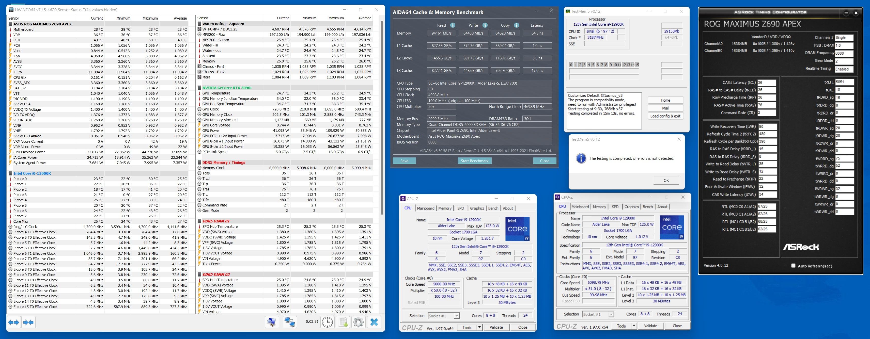Screen dimensions: 870x339
Task: Click the DRAM Frequency field showing 6000
Action: tap(844, 53)
